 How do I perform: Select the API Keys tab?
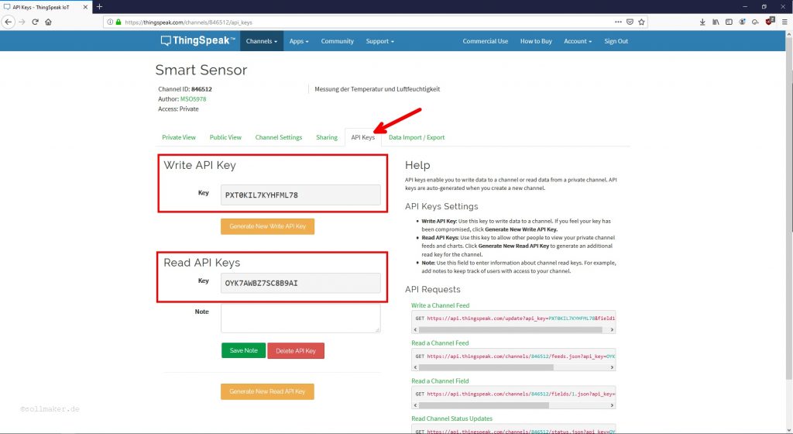pos(363,137)
